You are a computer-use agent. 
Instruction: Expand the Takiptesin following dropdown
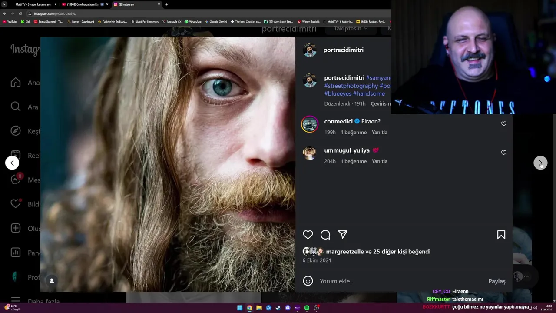pos(351,29)
